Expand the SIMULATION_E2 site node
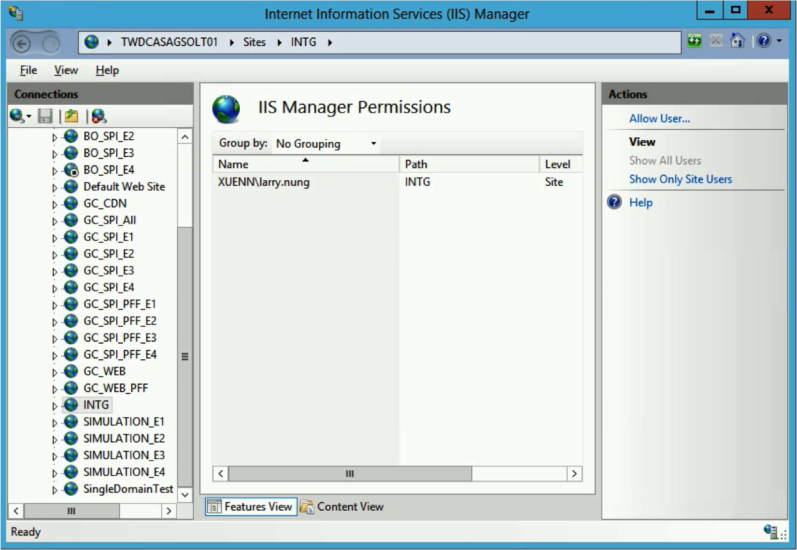This screenshot has width=797, height=550. pos(55,440)
